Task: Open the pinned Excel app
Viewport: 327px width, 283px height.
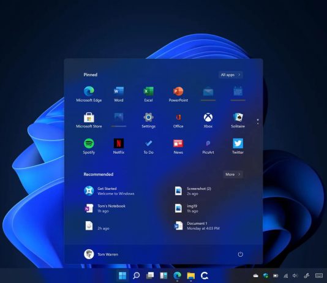Action: (x=148, y=94)
